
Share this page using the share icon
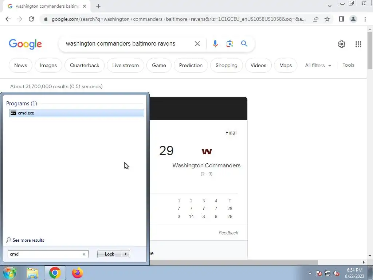pyautogui.click(x=315, y=19)
